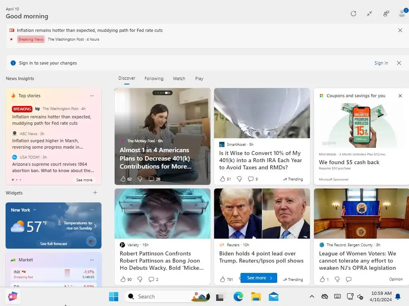Click the Sign in link

381,63
